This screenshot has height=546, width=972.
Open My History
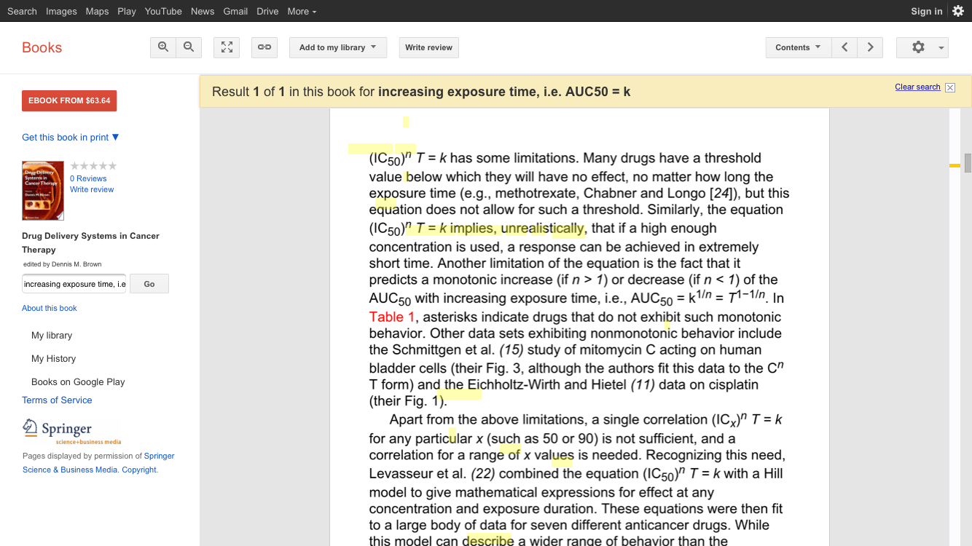(x=53, y=359)
